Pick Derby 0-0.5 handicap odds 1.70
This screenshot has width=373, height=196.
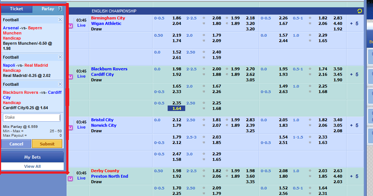pyautogui.click(x=177, y=188)
